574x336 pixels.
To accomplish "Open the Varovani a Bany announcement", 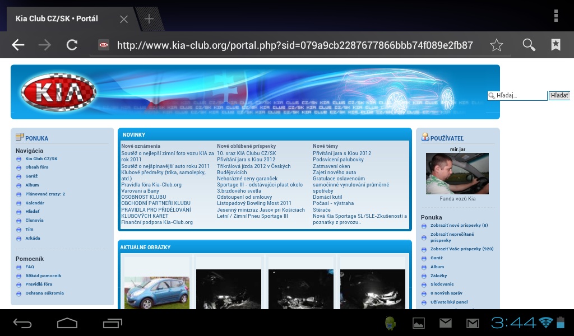I will pos(140,191).
